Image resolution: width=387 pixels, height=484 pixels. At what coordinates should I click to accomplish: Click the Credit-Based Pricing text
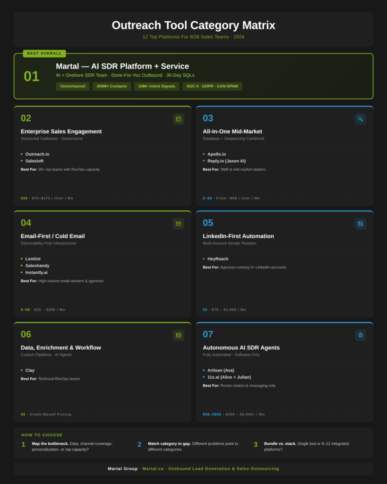(x=50, y=414)
